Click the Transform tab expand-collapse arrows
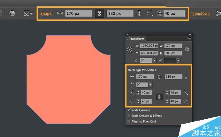Viewport: 221px width, 137px height. (x=127, y=39)
